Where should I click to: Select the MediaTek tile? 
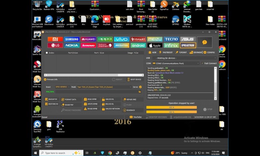[x=122, y=45]
